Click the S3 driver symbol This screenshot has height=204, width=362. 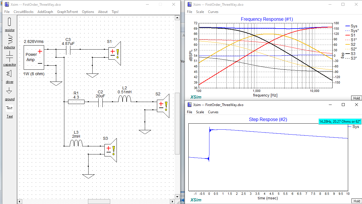110,150
